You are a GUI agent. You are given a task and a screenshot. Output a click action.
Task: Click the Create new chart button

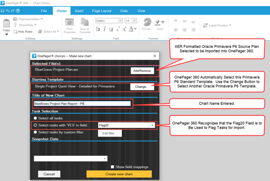[x=119, y=174]
